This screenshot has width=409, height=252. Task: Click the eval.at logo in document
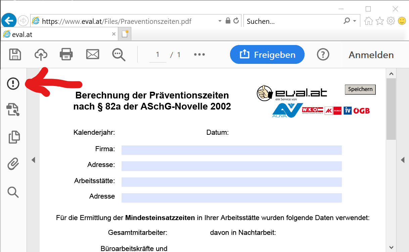292,93
